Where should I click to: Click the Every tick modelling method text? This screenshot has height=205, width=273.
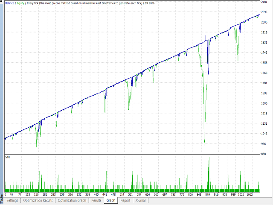click(x=84, y=3)
